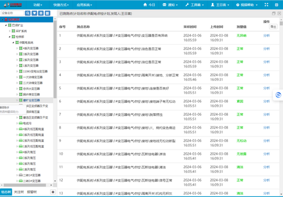Image resolution: width=283 pixels, height=197 pixels.
Task: Open the 工具箱 toolbox dropdown
Action: point(194,5)
